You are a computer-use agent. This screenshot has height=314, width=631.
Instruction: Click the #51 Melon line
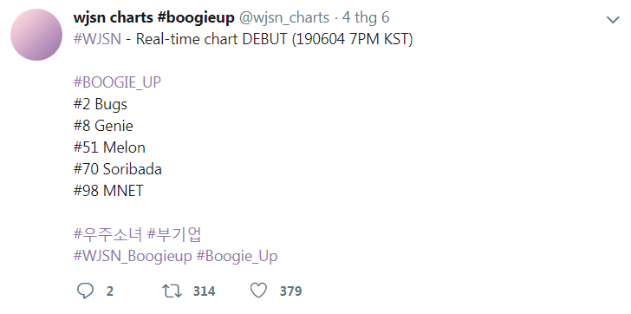pyautogui.click(x=109, y=147)
